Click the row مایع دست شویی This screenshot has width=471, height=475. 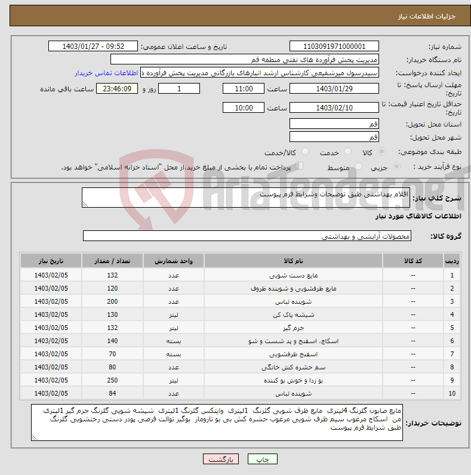pos(240,275)
